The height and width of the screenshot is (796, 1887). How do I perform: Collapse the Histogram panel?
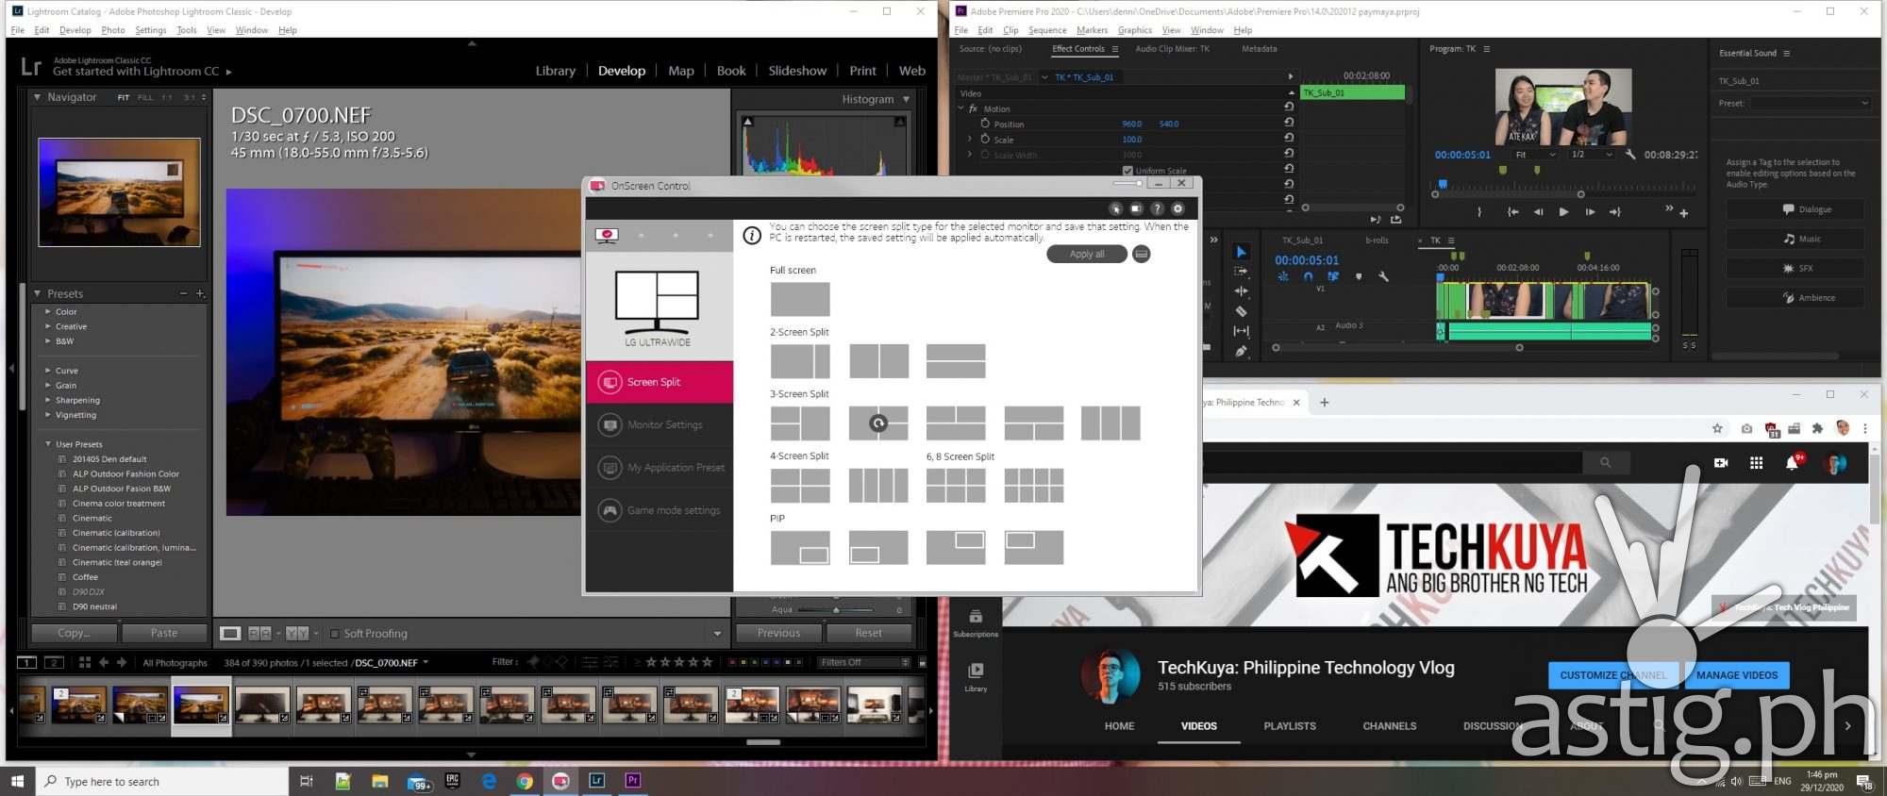point(907,99)
